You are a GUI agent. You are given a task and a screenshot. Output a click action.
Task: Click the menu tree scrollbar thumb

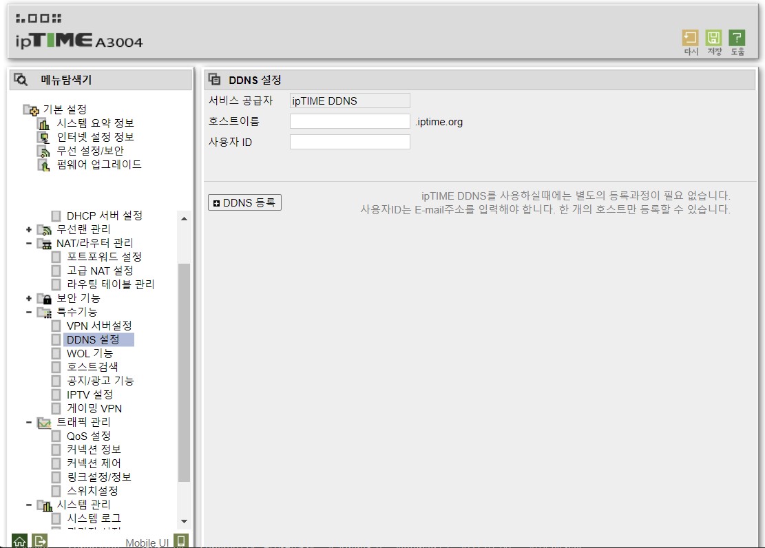click(184, 372)
